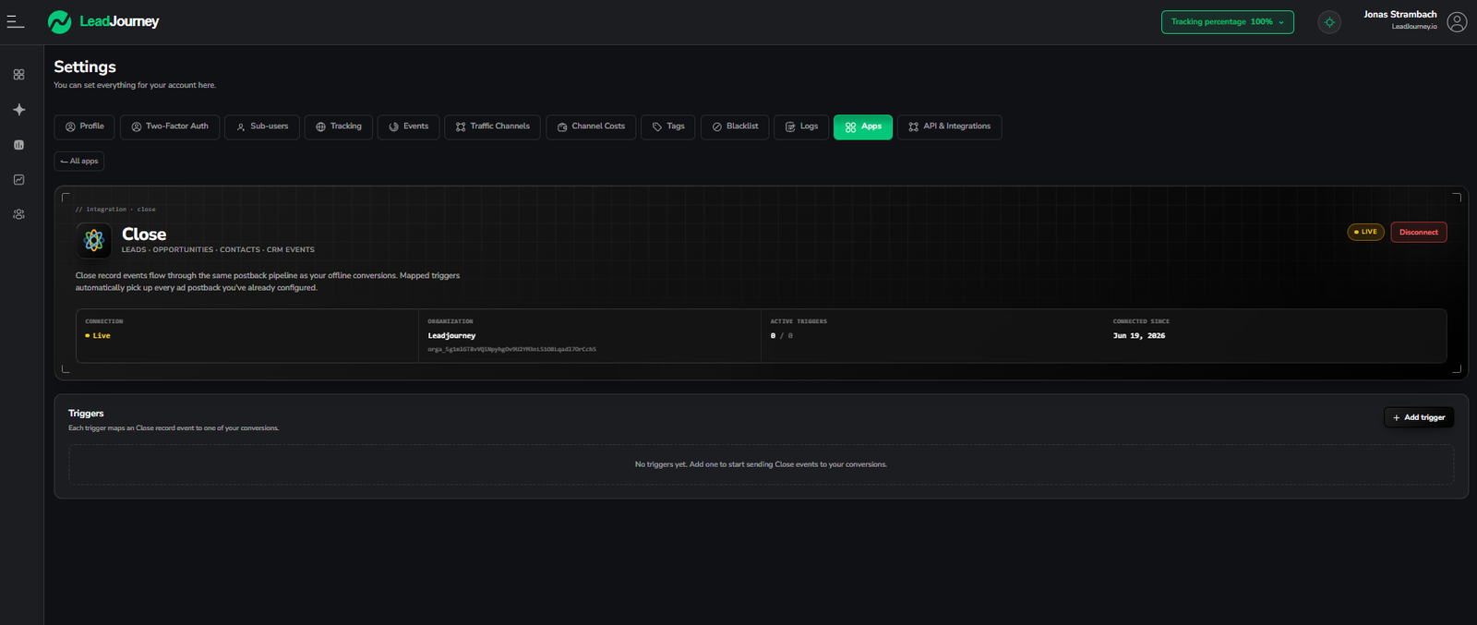
Task: Click the active triggers 0 / 0 value
Action: (x=782, y=336)
